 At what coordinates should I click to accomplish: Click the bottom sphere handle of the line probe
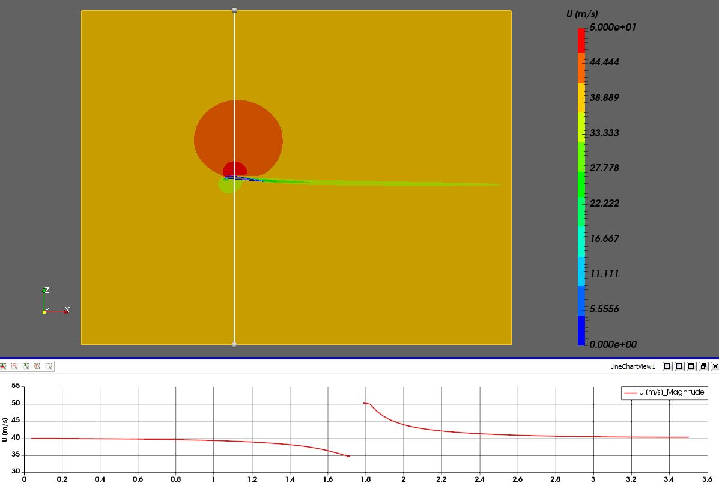234,343
